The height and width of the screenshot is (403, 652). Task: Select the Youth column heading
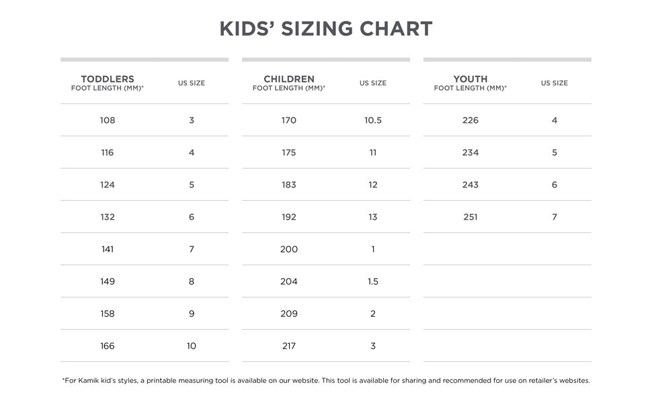tap(471, 79)
